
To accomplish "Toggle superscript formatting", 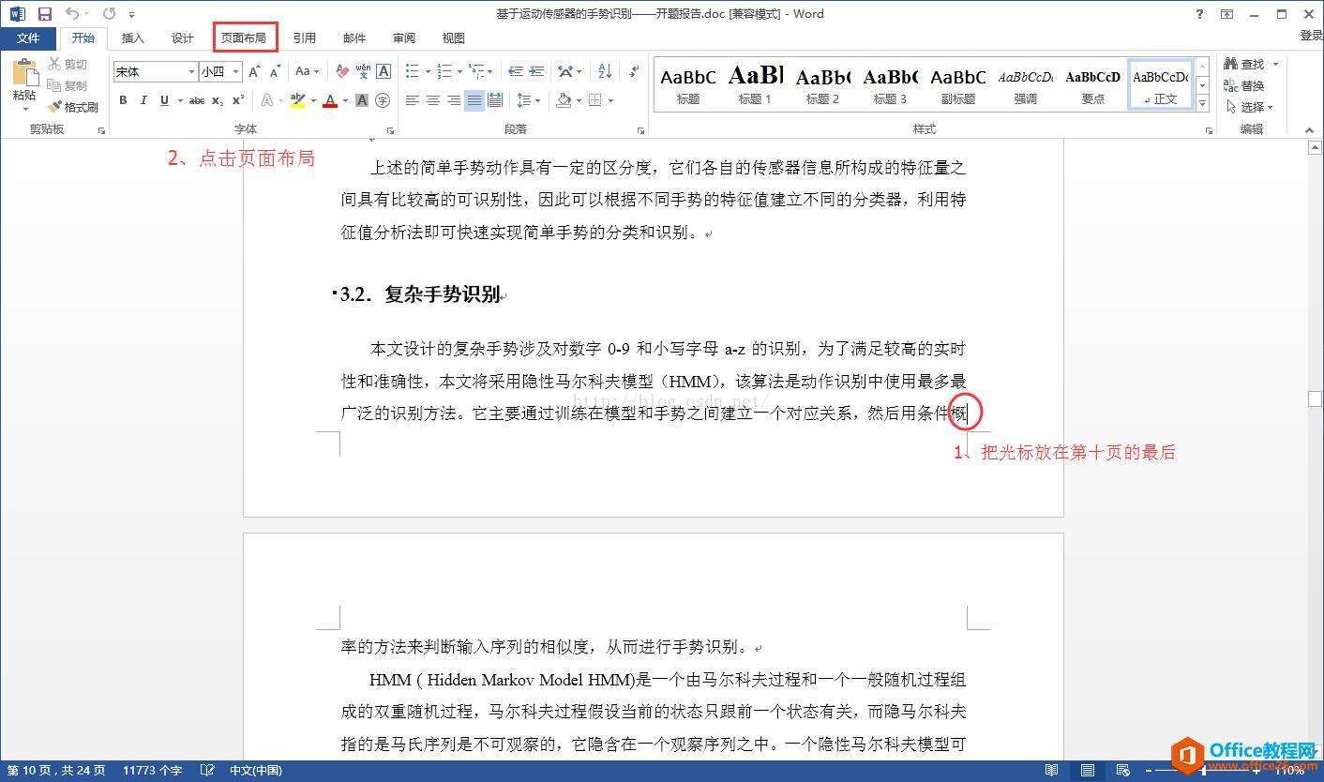I will pyautogui.click(x=238, y=100).
